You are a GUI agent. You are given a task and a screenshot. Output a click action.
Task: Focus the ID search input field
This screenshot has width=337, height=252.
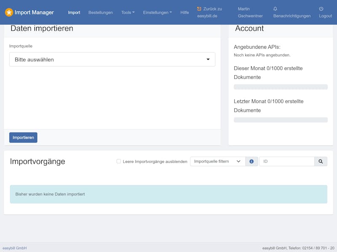coord(286,161)
